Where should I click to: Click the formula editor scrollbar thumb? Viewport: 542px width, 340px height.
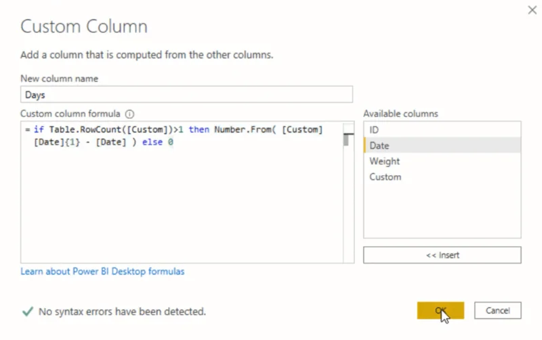pyautogui.click(x=346, y=140)
